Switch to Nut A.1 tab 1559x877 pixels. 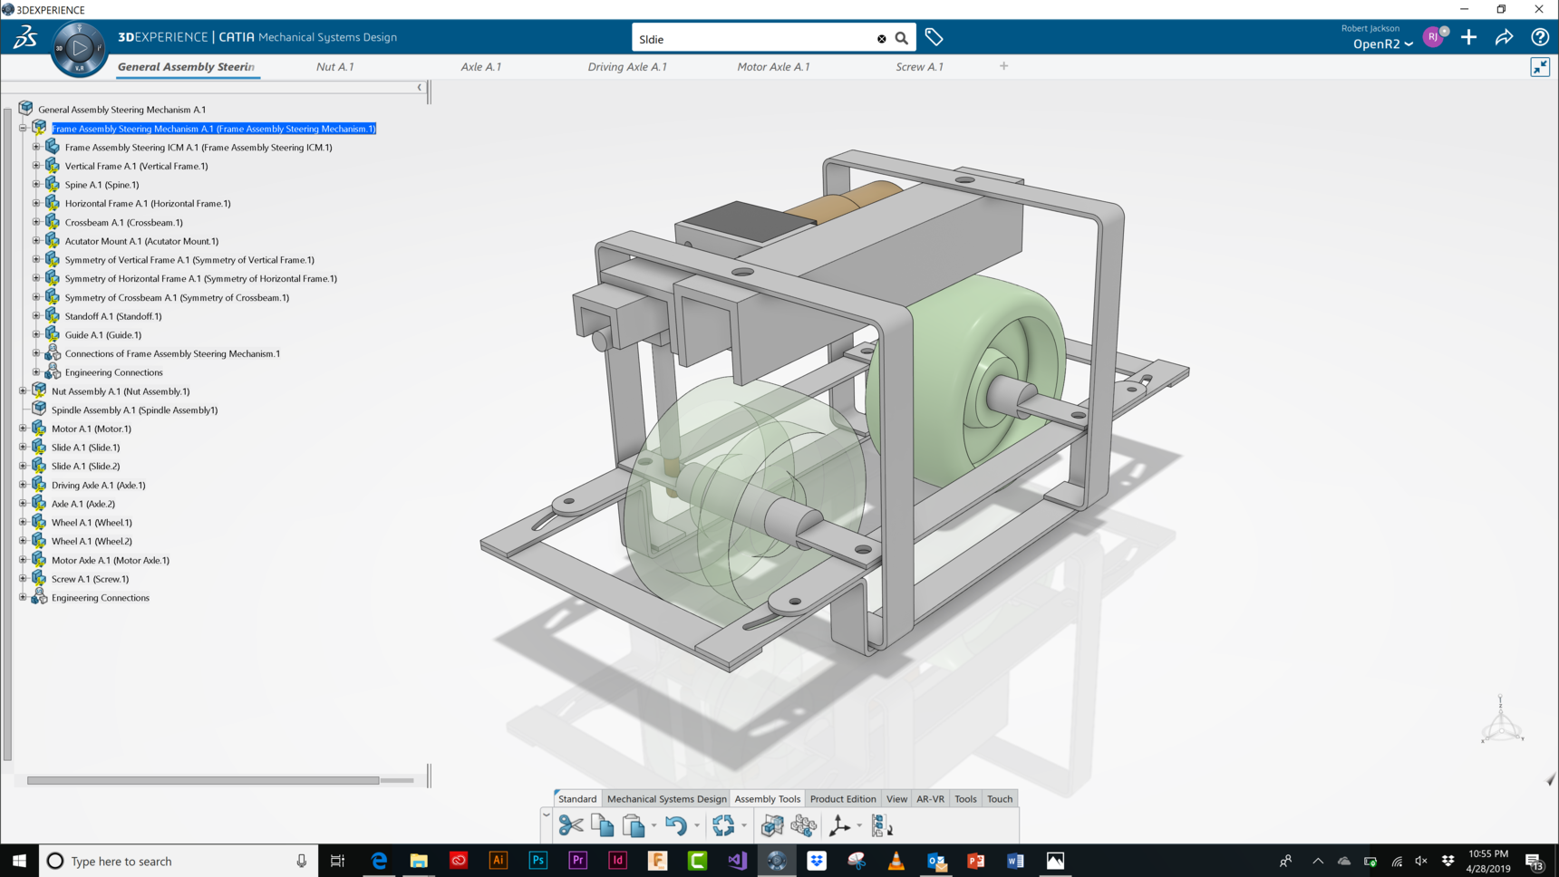click(x=334, y=66)
